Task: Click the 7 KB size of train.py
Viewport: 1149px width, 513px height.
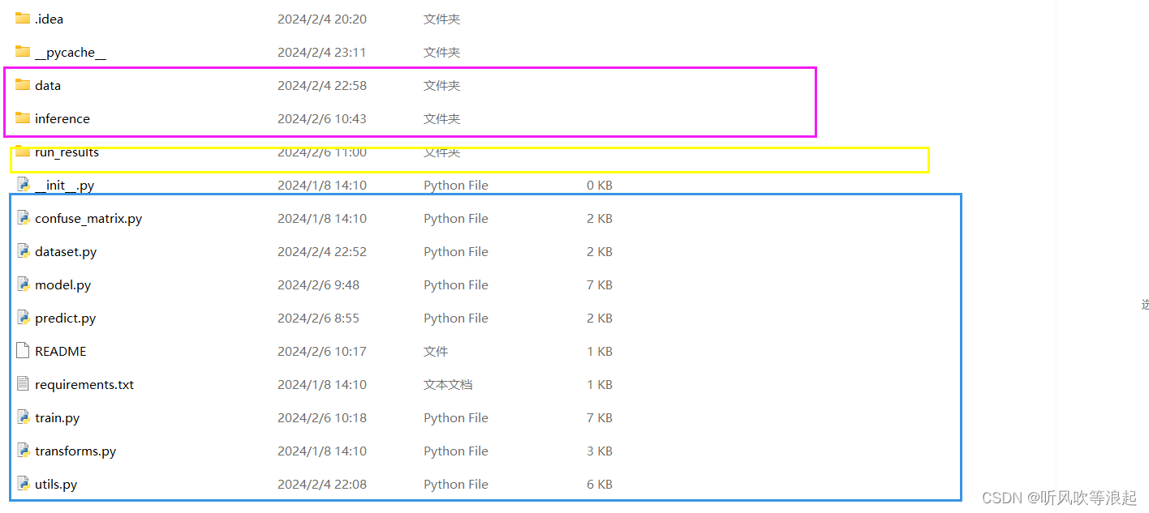Action: tap(599, 418)
